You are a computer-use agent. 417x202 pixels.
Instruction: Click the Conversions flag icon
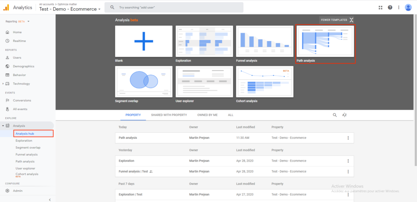(x=7, y=101)
